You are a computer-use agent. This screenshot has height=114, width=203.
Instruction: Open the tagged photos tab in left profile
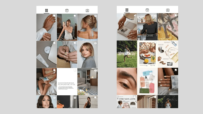pos(87,11)
